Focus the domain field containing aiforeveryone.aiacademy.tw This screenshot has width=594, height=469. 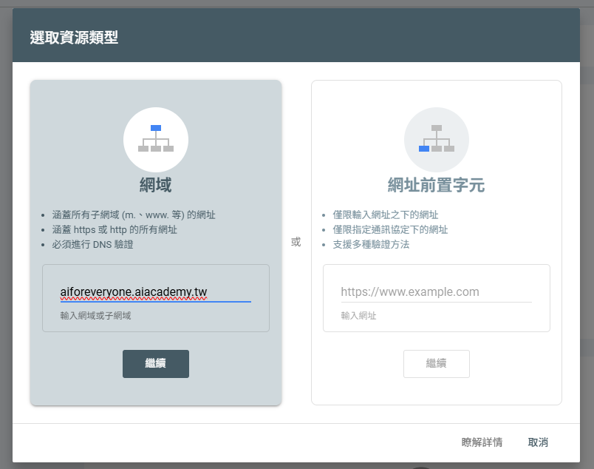click(155, 291)
